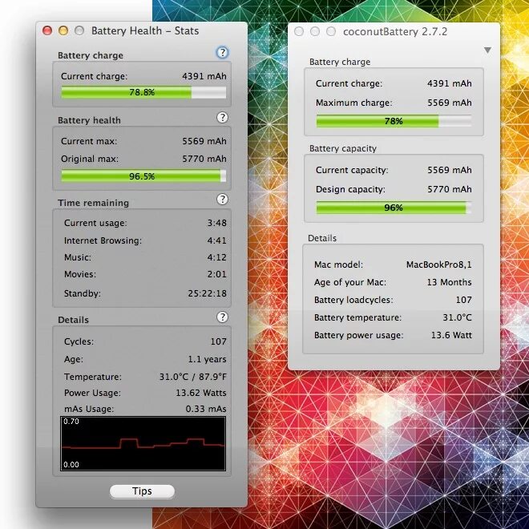Click the Current capacity 5569 mAh value
The image size is (529, 529).
point(450,170)
